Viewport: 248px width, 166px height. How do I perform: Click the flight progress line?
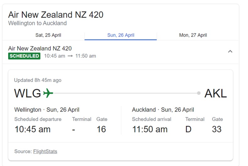coord(126,93)
